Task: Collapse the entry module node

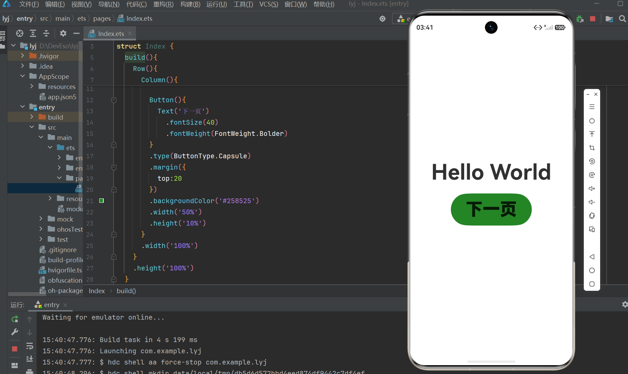Action: (x=22, y=107)
